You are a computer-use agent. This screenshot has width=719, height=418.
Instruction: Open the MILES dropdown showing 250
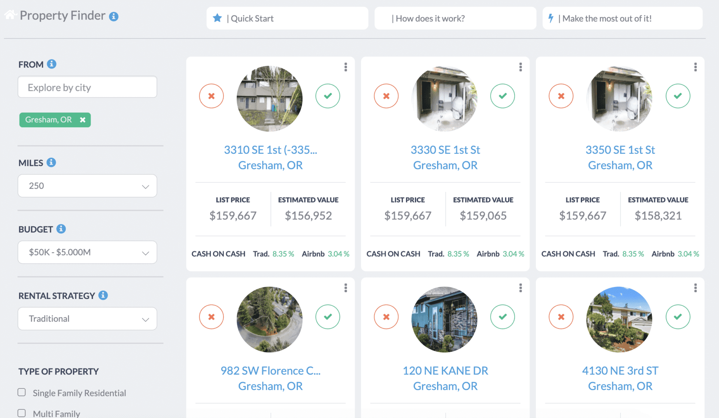pos(87,186)
